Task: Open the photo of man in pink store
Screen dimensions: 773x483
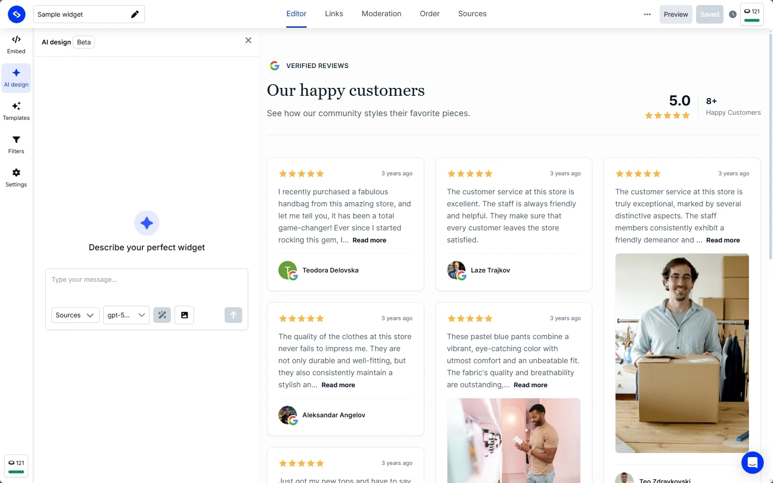Action: [514, 440]
